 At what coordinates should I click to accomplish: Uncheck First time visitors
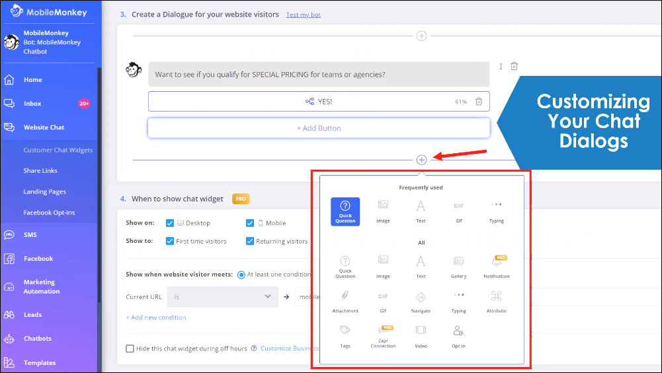(170, 241)
